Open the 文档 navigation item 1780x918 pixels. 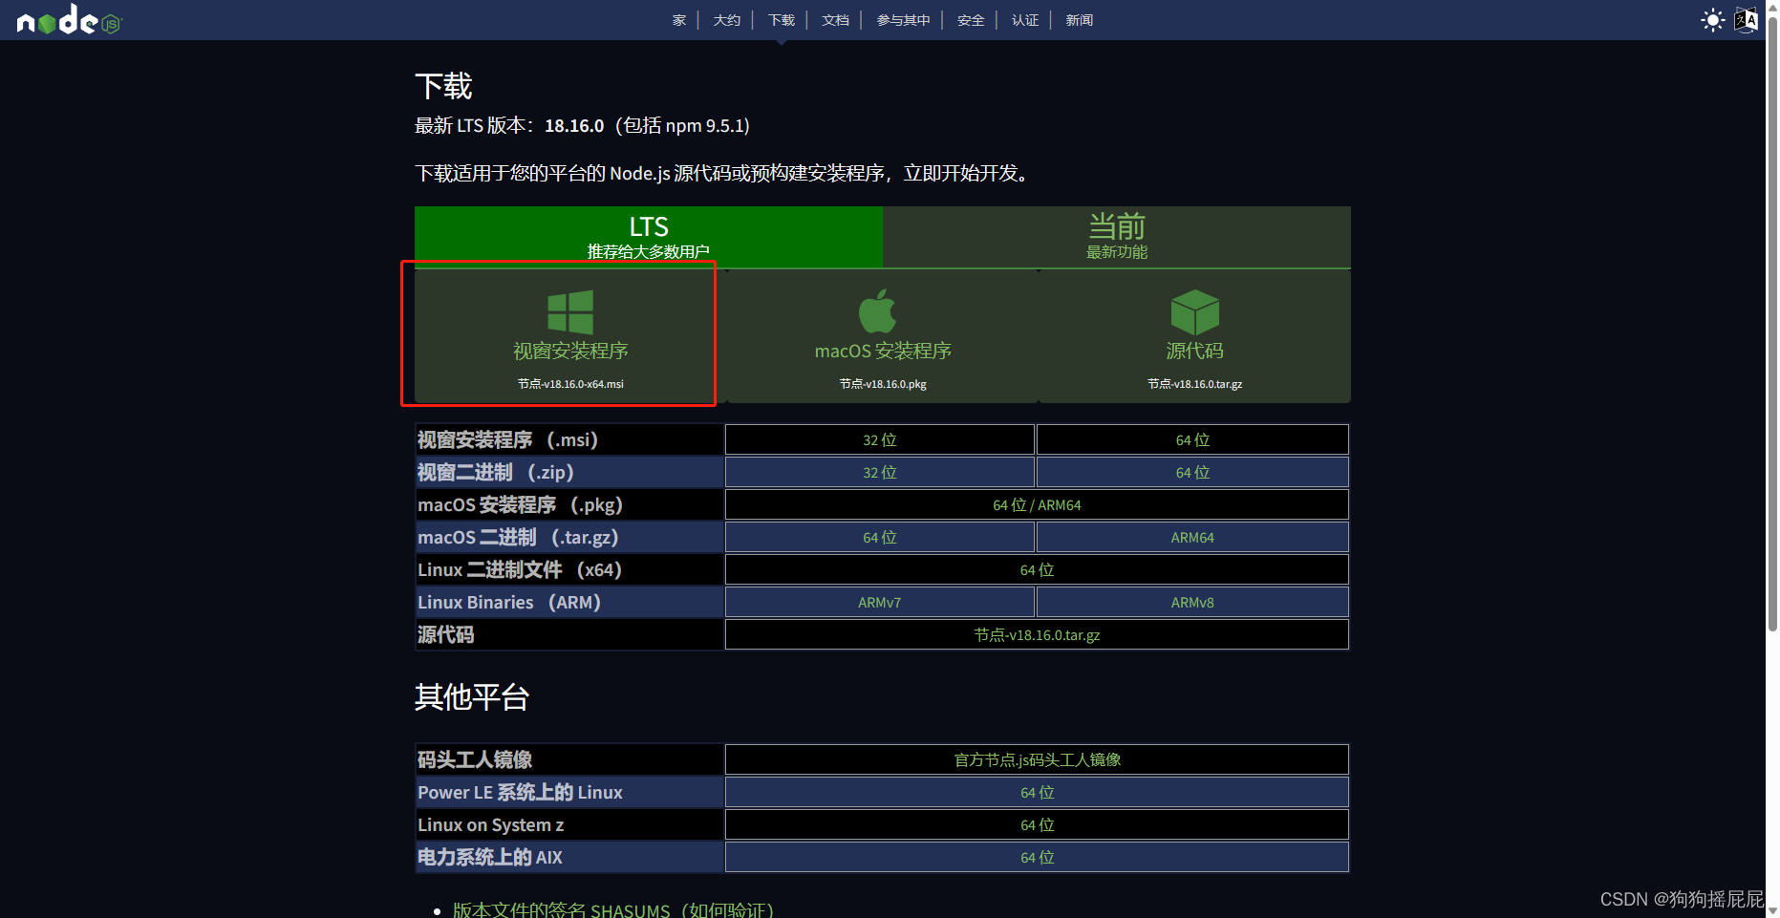click(836, 20)
